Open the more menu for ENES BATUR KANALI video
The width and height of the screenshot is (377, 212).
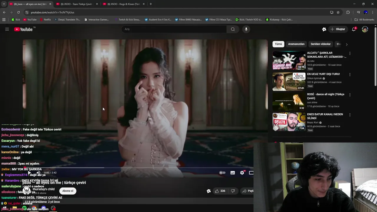(x=350, y=115)
